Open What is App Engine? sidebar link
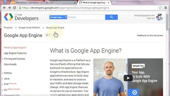This screenshot has height=96, width=170. pos(15,47)
